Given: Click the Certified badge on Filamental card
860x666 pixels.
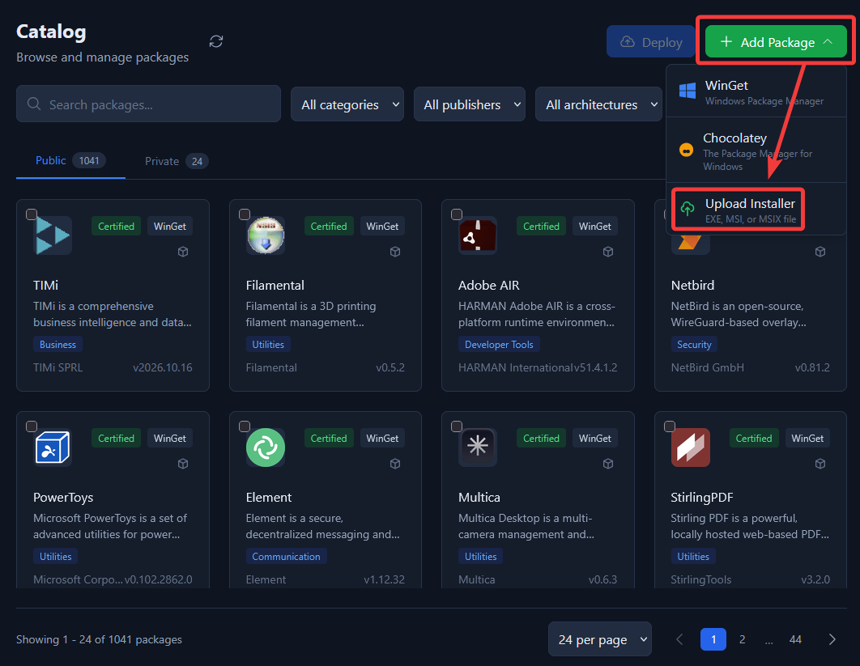Looking at the screenshot, I should click(x=329, y=227).
